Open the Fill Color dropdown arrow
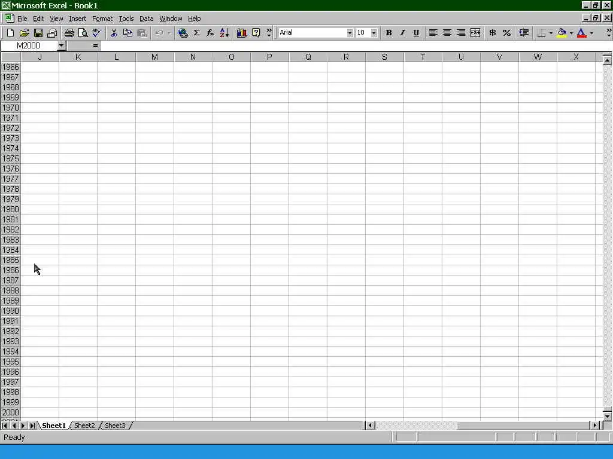 tap(571, 33)
